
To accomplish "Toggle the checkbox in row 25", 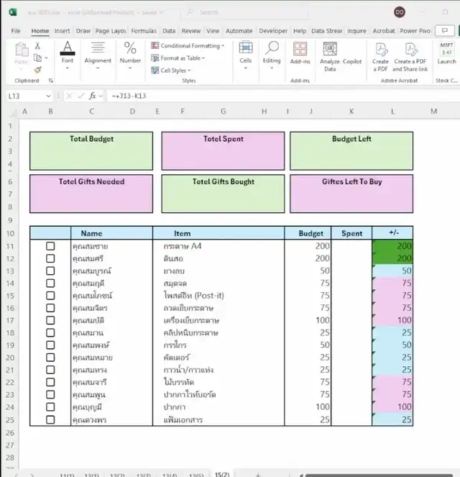I will coord(50,419).
